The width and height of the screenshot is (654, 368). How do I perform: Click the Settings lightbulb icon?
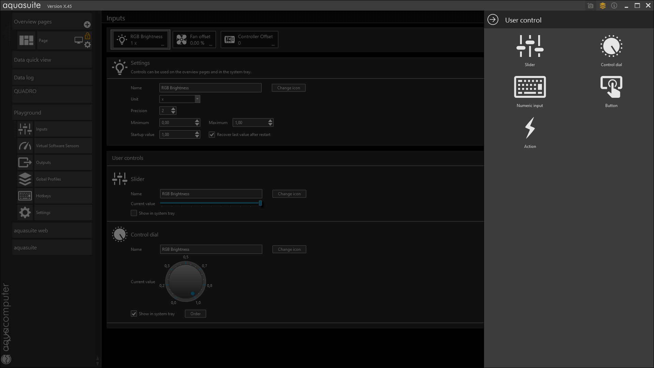[x=120, y=67]
